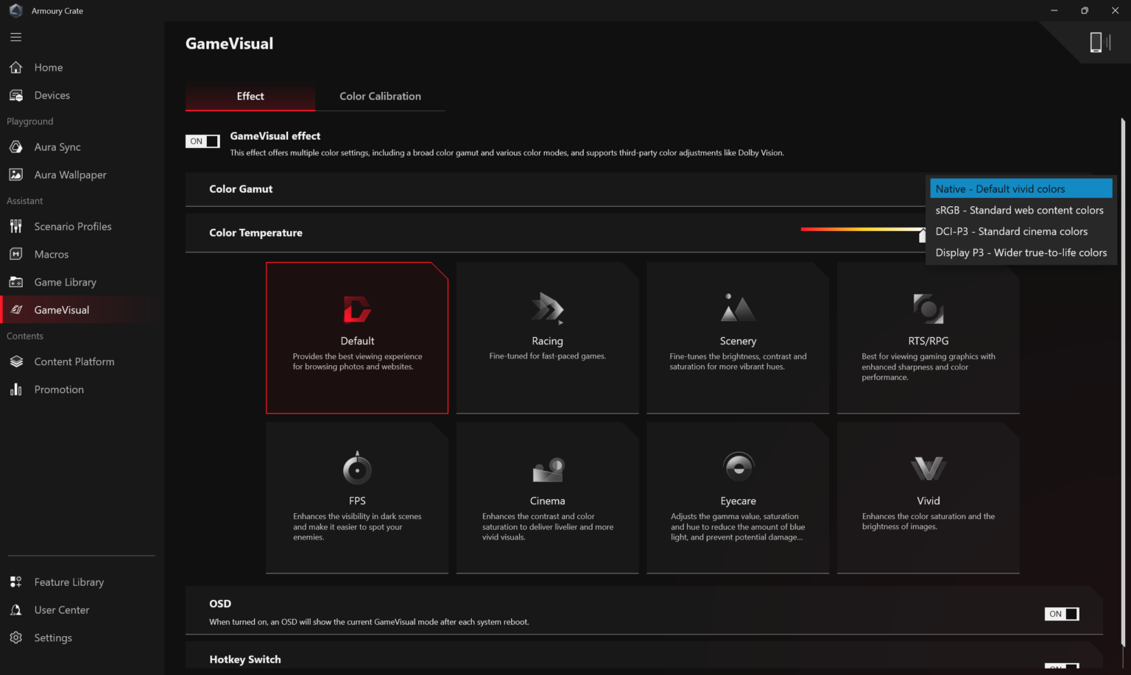Click the Scenario Profiles icon
The image size is (1131, 675).
point(15,226)
